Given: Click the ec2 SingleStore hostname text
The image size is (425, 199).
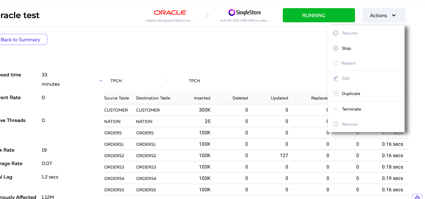Looking at the screenshot, I should [244, 20].
